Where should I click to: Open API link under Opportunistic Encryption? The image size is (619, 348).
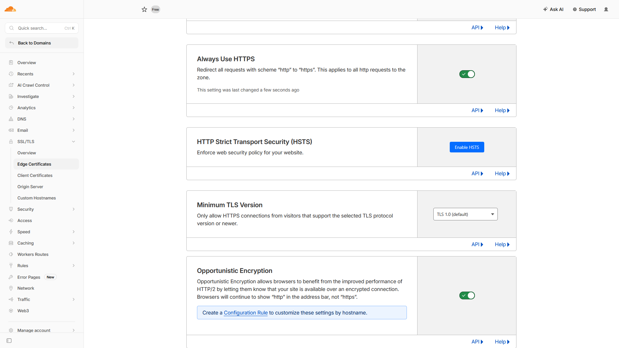[477, 342]
